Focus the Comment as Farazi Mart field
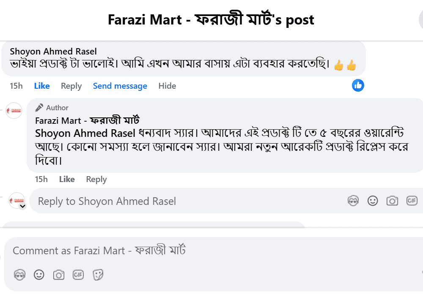423x302 pixels. click(214, 251)
